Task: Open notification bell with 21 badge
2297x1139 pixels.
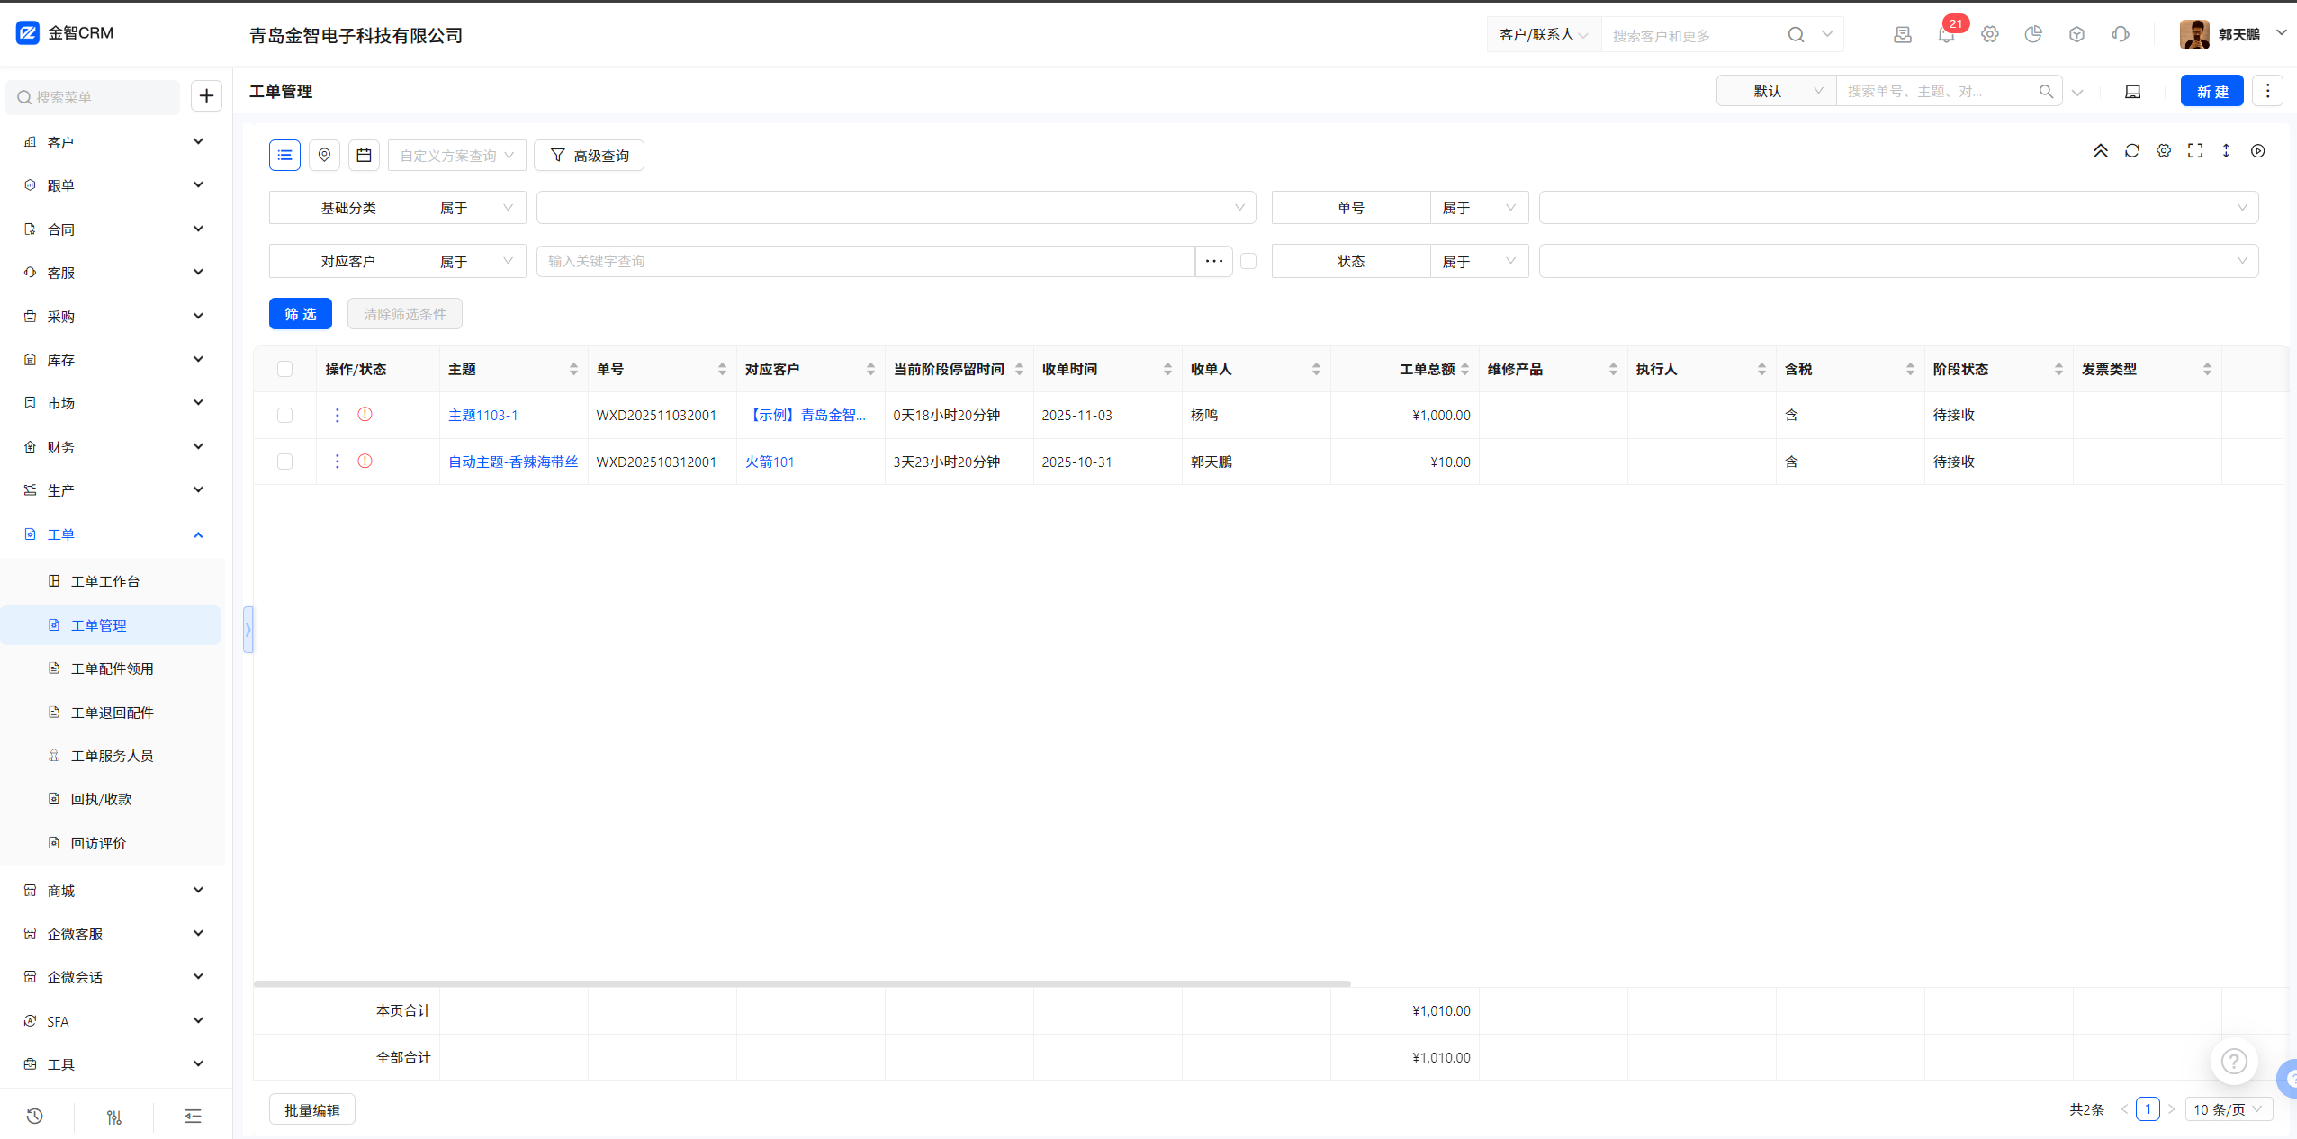Action: 1946,34
